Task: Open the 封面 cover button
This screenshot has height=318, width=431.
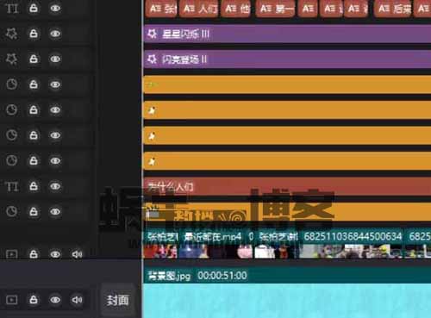Action: click(x=118, y=300)
